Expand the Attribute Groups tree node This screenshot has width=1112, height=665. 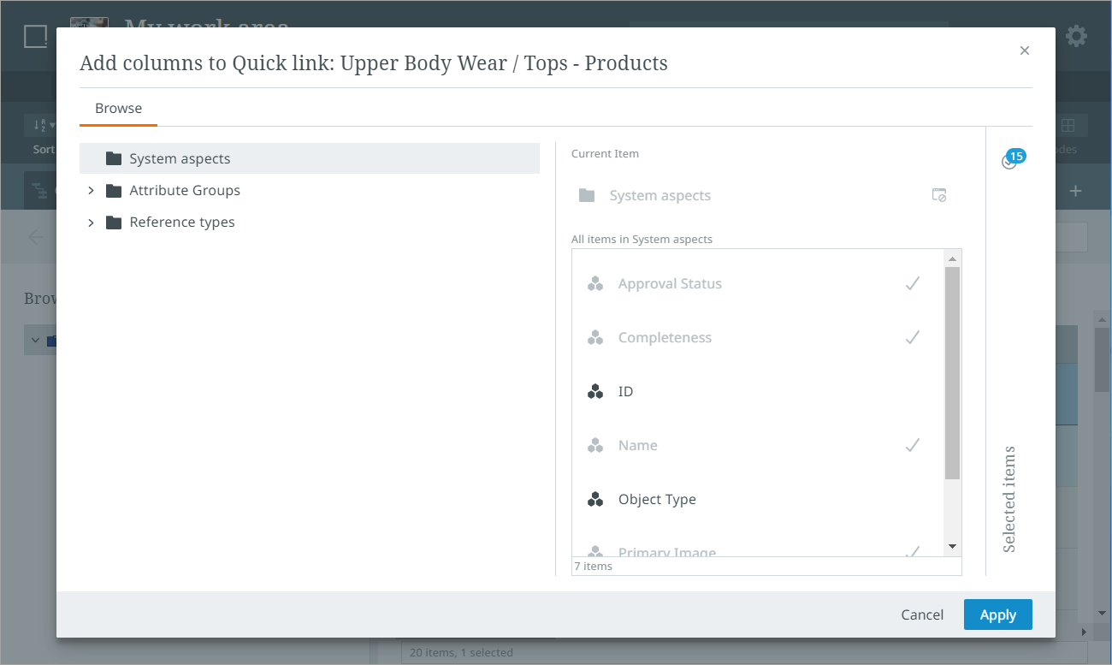(x=91, y=190)
